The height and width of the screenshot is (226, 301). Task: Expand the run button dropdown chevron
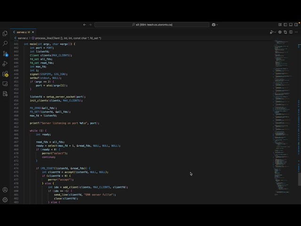(x=275, y=32)
